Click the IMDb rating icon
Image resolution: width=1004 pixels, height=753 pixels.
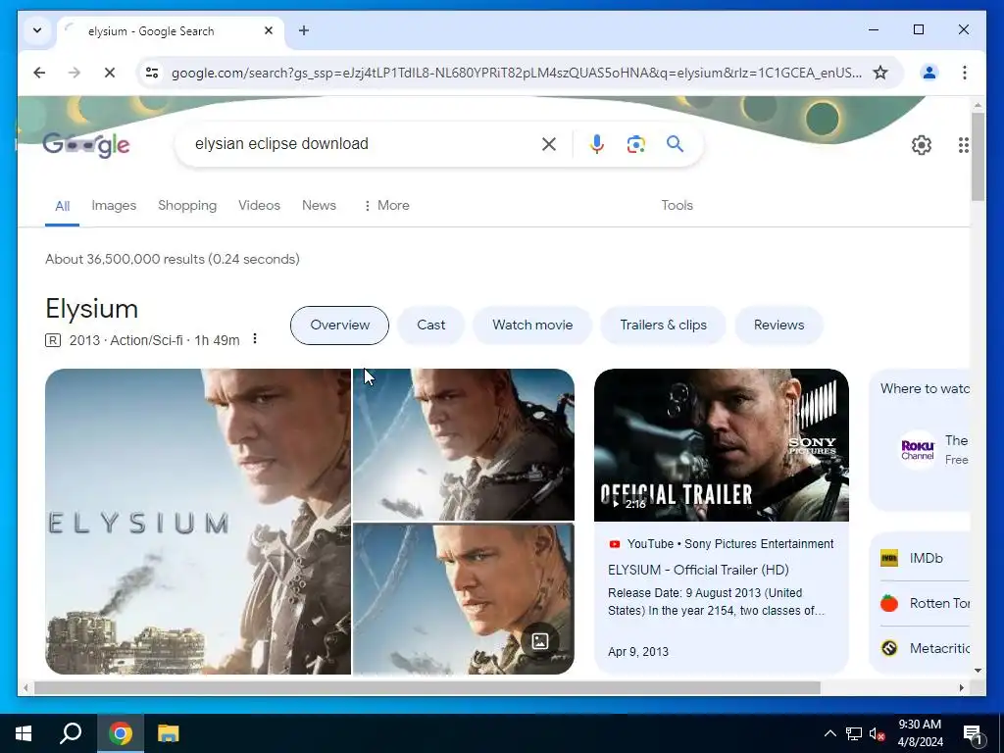click(889, 558)
